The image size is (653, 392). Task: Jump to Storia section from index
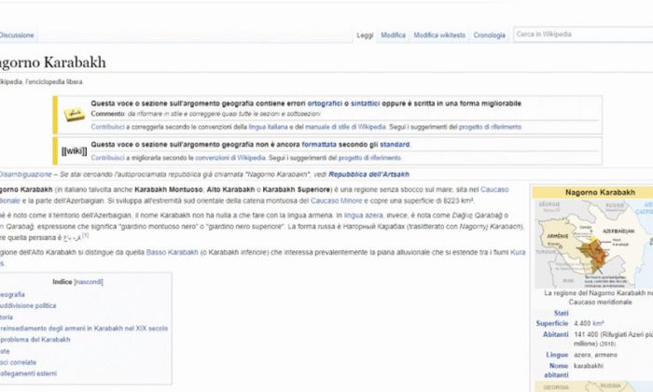pyautogui.click(x=7, y=317)
